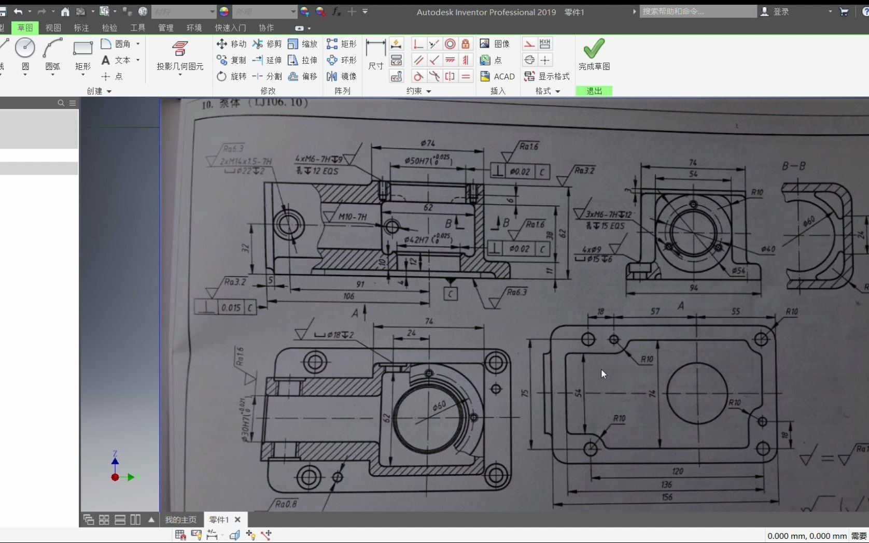Insert a picture using the 图像 tool

[493, 44]
